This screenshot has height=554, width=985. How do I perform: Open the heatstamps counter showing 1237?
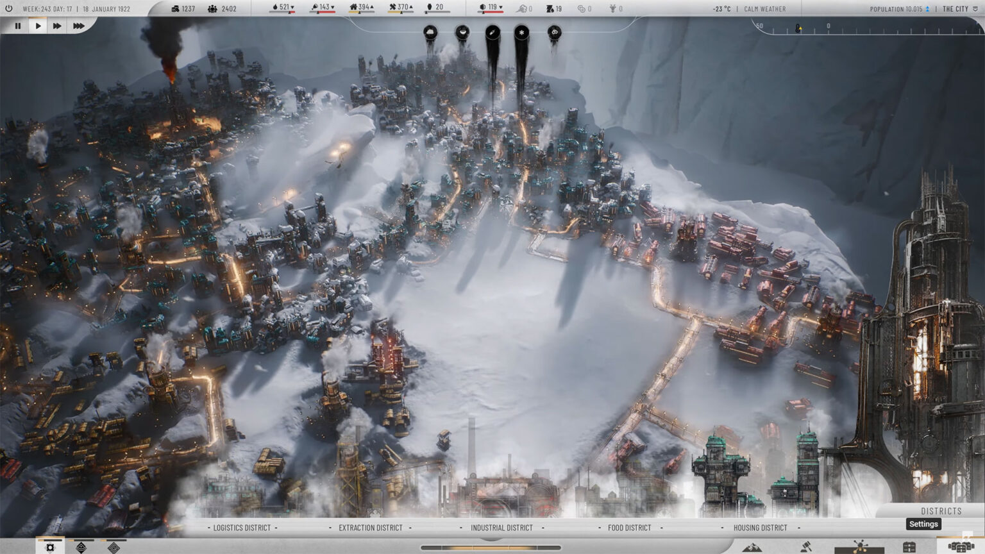(x=183, y=9)
